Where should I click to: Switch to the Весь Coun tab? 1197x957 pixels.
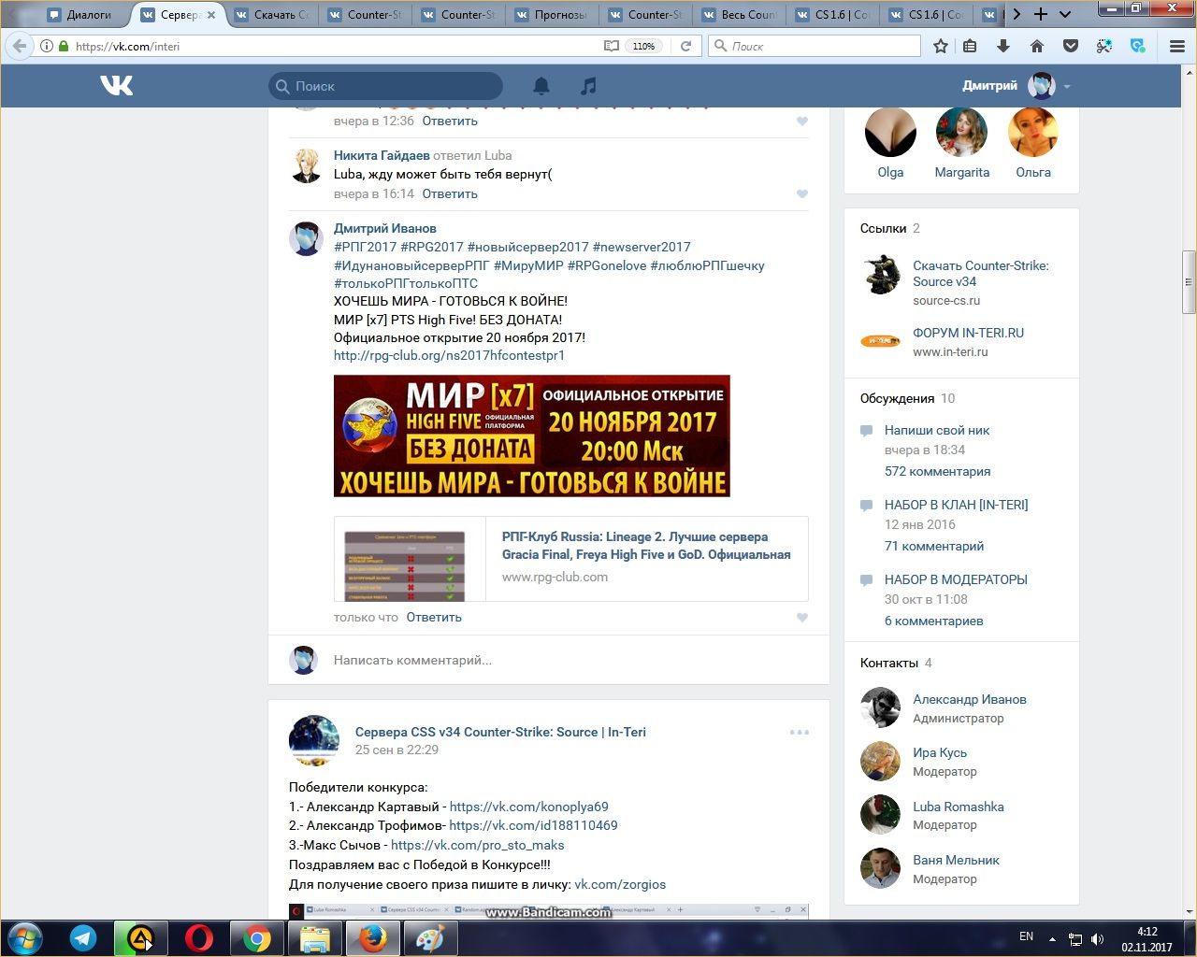(x=740, y=14)
